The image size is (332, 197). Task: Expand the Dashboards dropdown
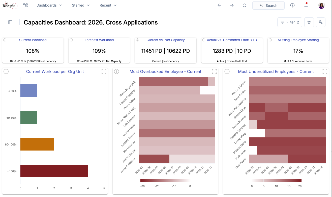click(x=49, y=5)
